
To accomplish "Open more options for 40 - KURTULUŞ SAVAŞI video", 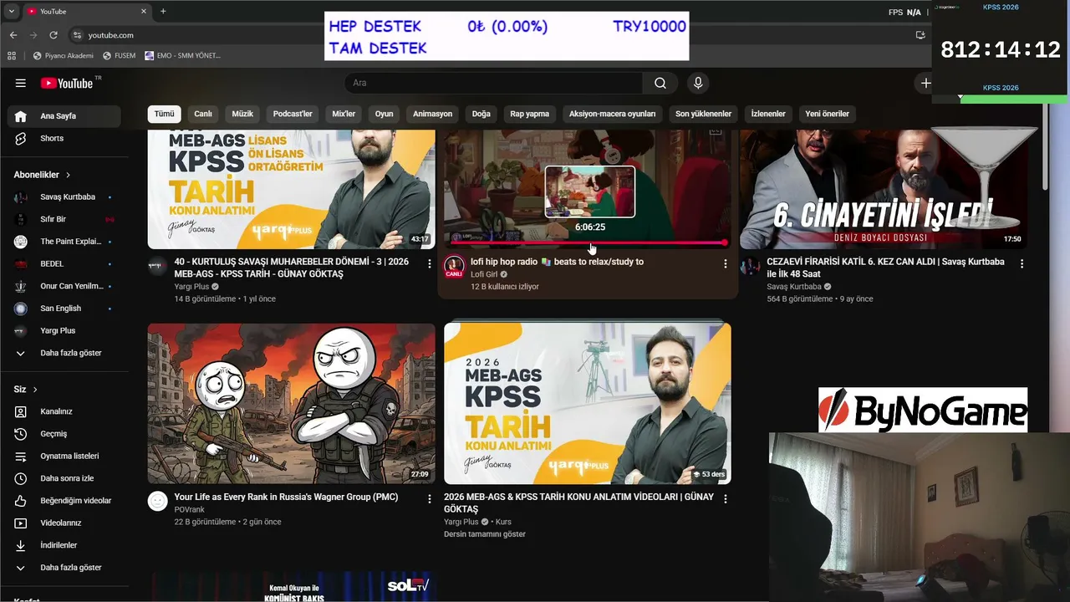I will coord(430,263).
